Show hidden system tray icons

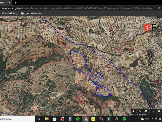coord(152,119)
